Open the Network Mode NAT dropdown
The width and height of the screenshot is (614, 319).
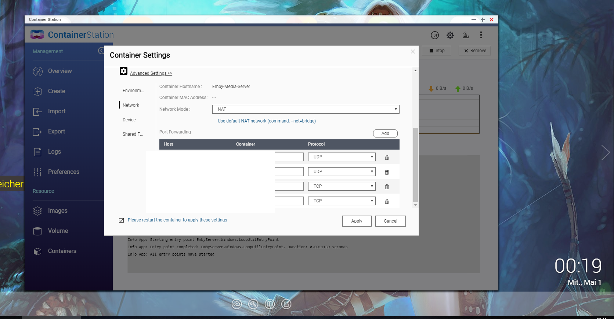(306, 109)
